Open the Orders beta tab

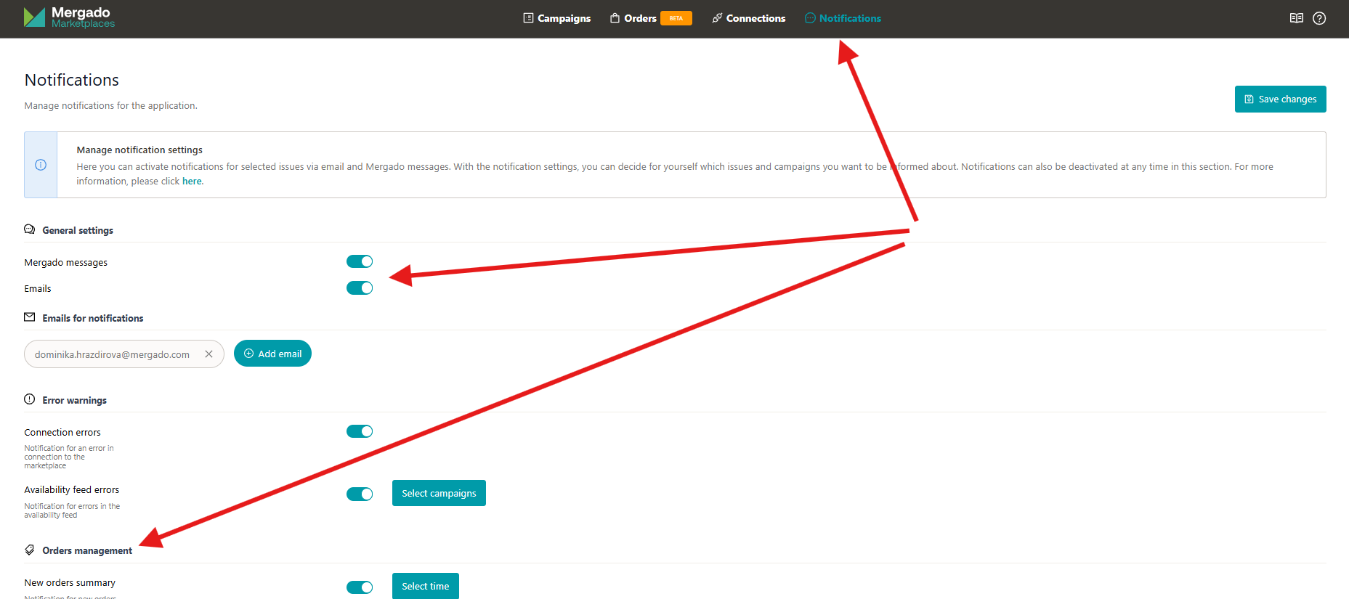(x=640, y=18)
